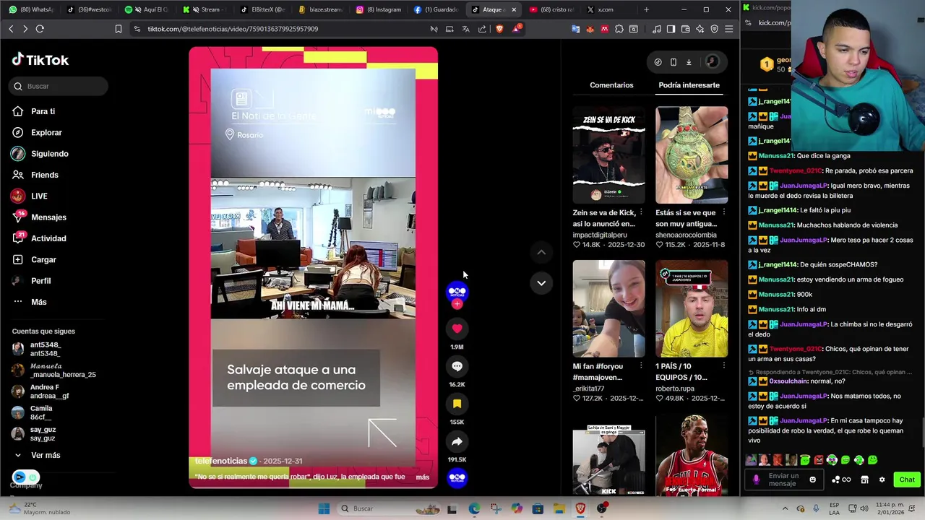Expand Ver más followed accounts

coord(46,455)
